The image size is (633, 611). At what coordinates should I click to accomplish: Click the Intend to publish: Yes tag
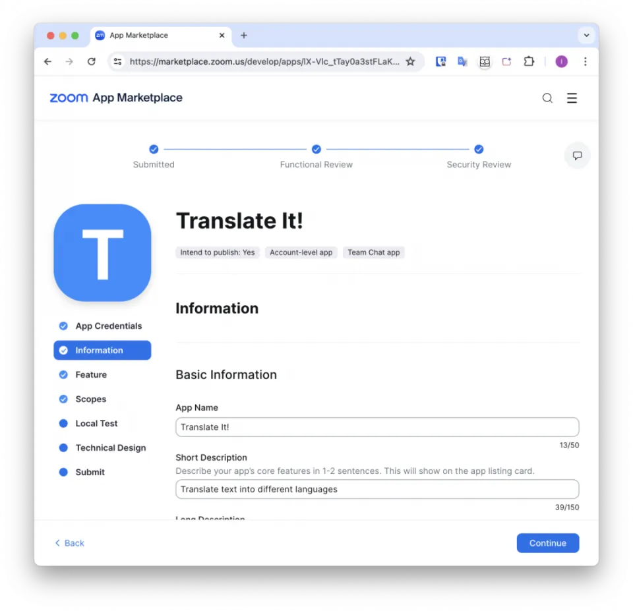[x=218, y=252]
